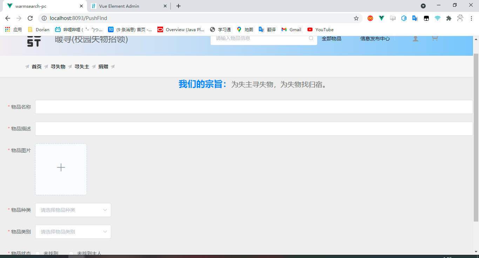This screenshot has height=258, width=479.
Task: Click the user profile icon in site header
Action: pos(416,39)
